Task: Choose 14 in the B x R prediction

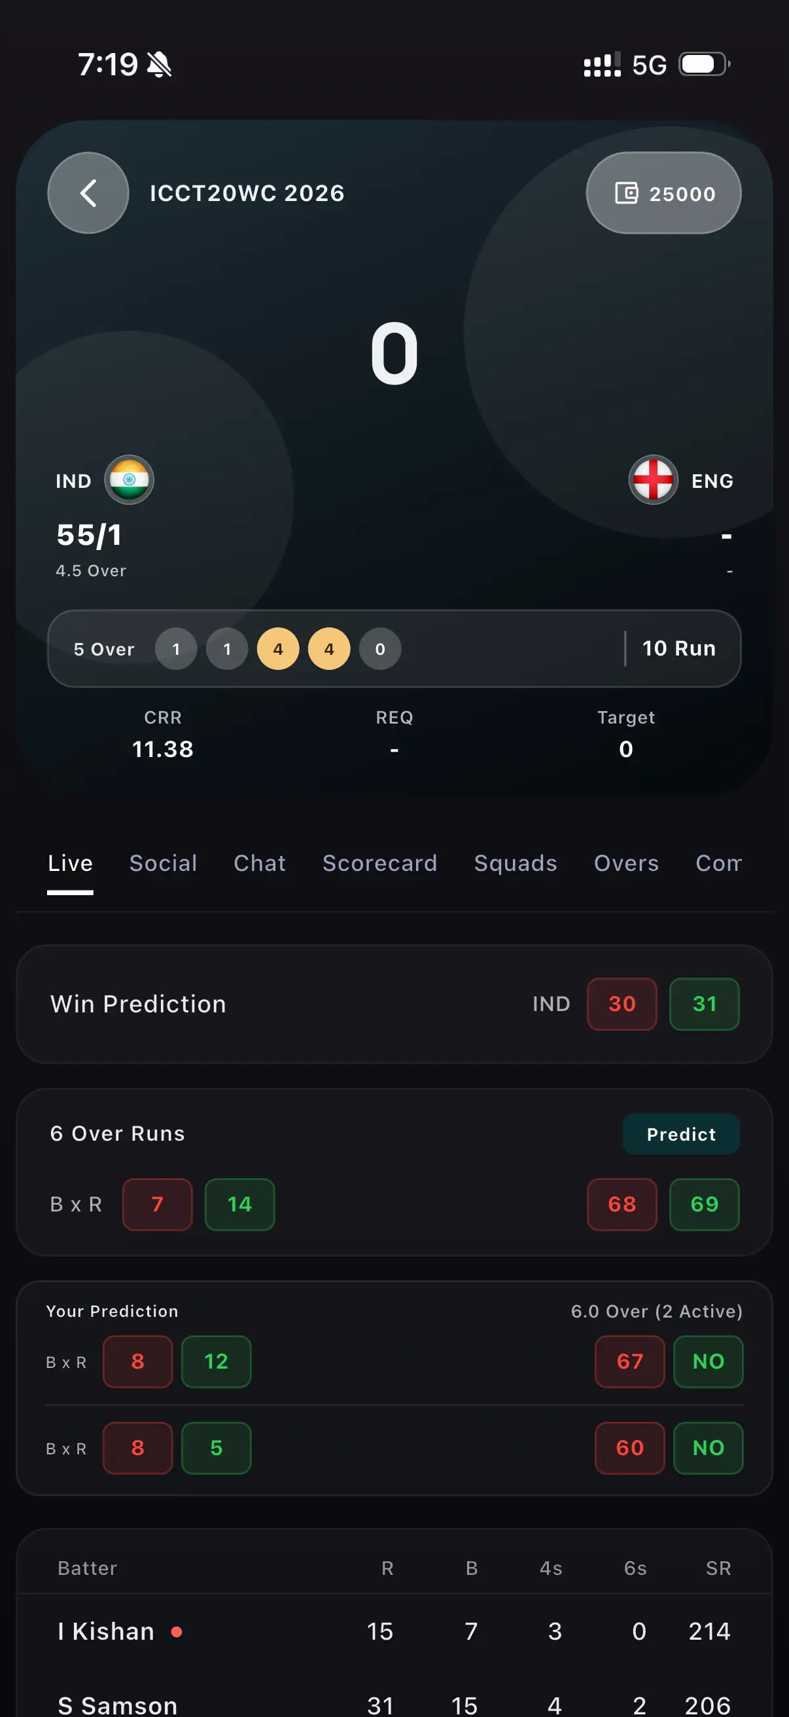Action: click(239, 1204)
